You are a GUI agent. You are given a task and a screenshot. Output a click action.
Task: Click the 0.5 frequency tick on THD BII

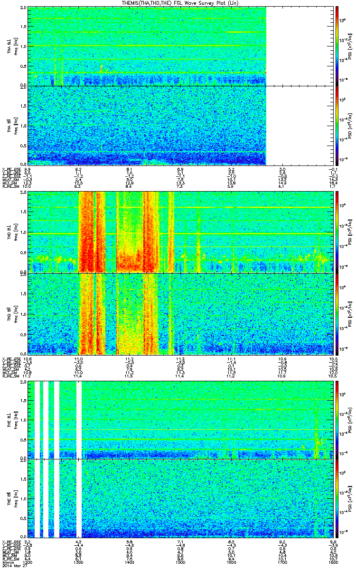(24, 334)
